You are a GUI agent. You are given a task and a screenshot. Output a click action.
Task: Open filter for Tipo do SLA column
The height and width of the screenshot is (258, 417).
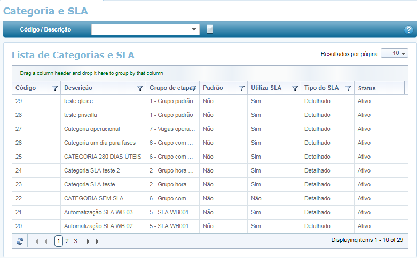(348, 88)
